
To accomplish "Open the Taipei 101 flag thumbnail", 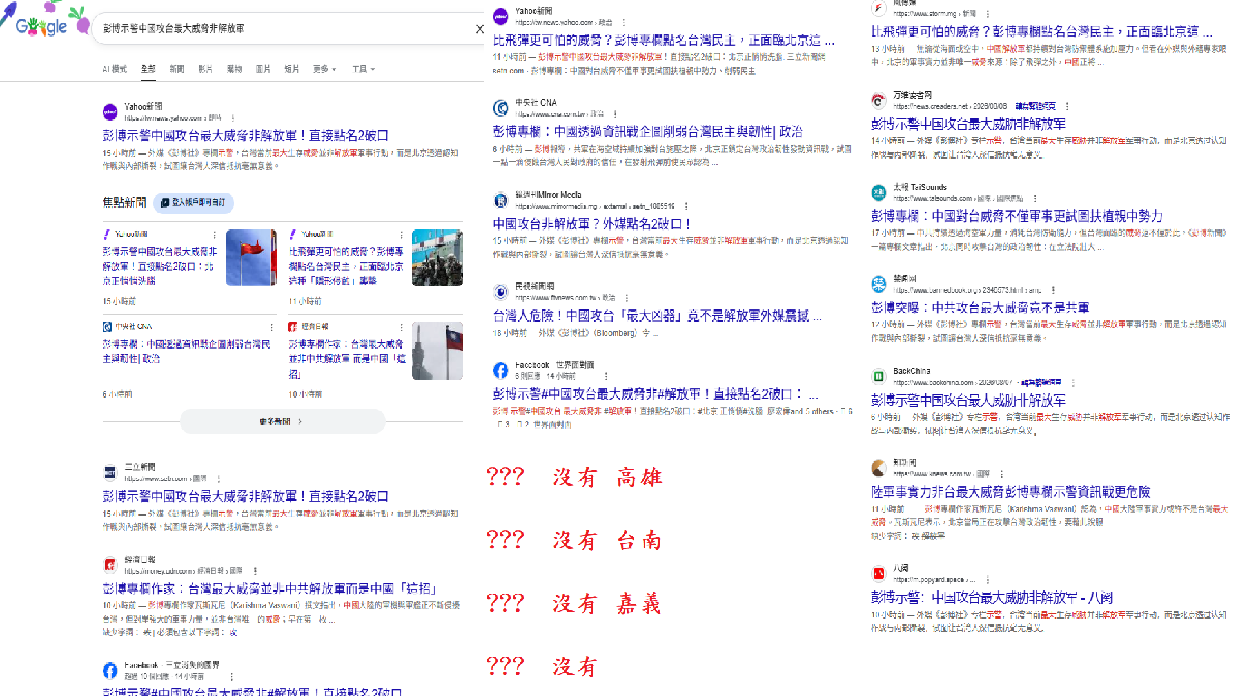I will [437, 351].
